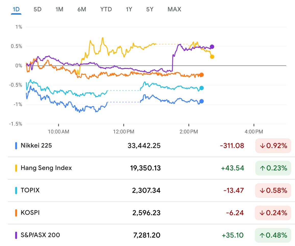The image size is (295, 246).
Task: Click the orange KOSPI color marker
Action: tap(16, 213)
